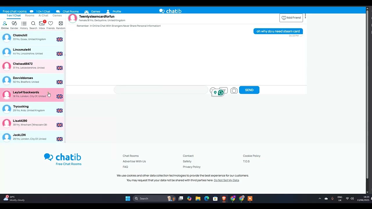Screen dimensions: 372x209
Task: Click Chelsea68472's pink avatar
Action: click(7, 66)
